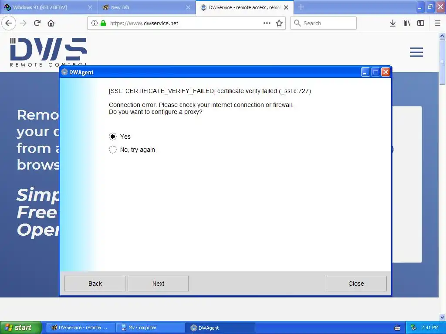
Task: Click the network tray icon near clock
Action: (x=413, y=328)
